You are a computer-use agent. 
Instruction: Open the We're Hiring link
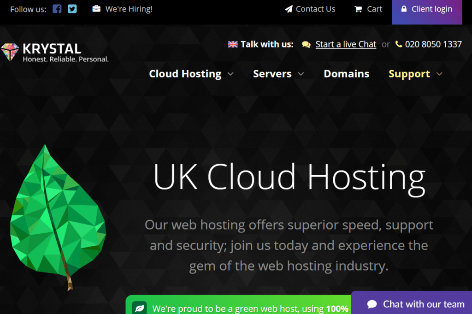click(x=129, y=9)
